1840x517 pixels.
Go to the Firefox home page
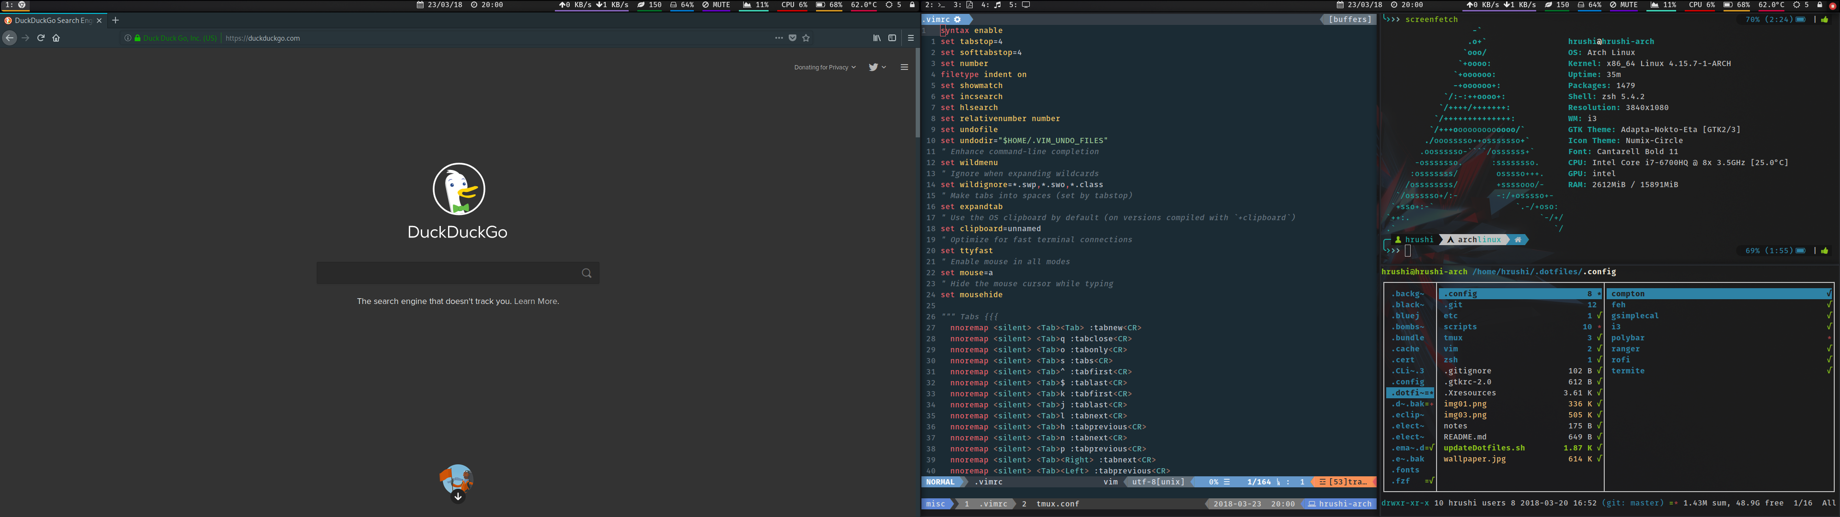[x=57, y=38]
